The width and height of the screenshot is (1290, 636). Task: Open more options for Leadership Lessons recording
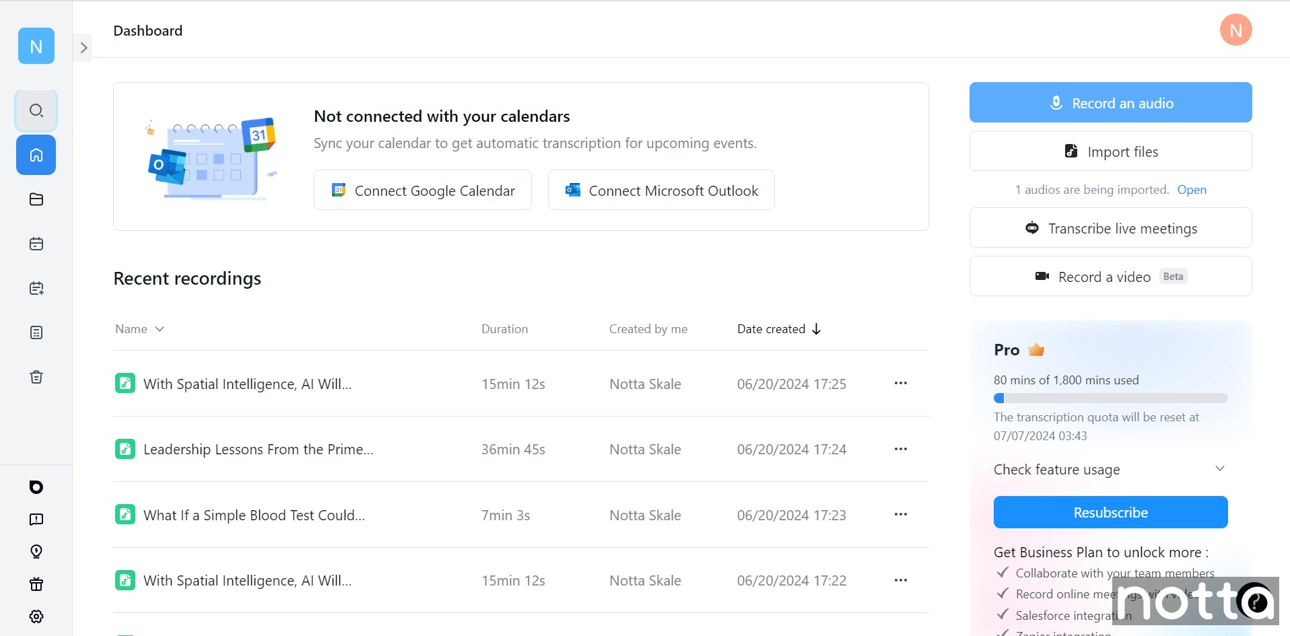(901, 449)
